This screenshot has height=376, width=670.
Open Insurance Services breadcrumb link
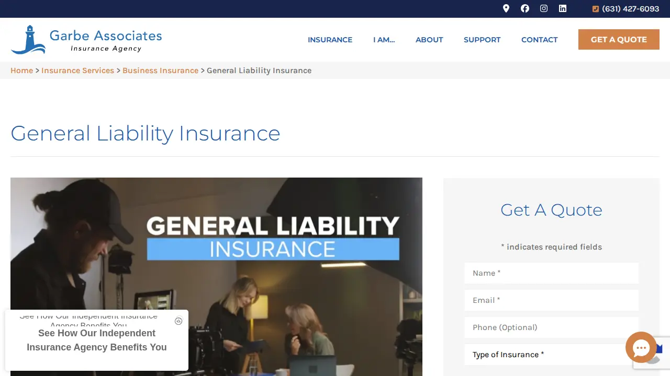tap(77, 70)
